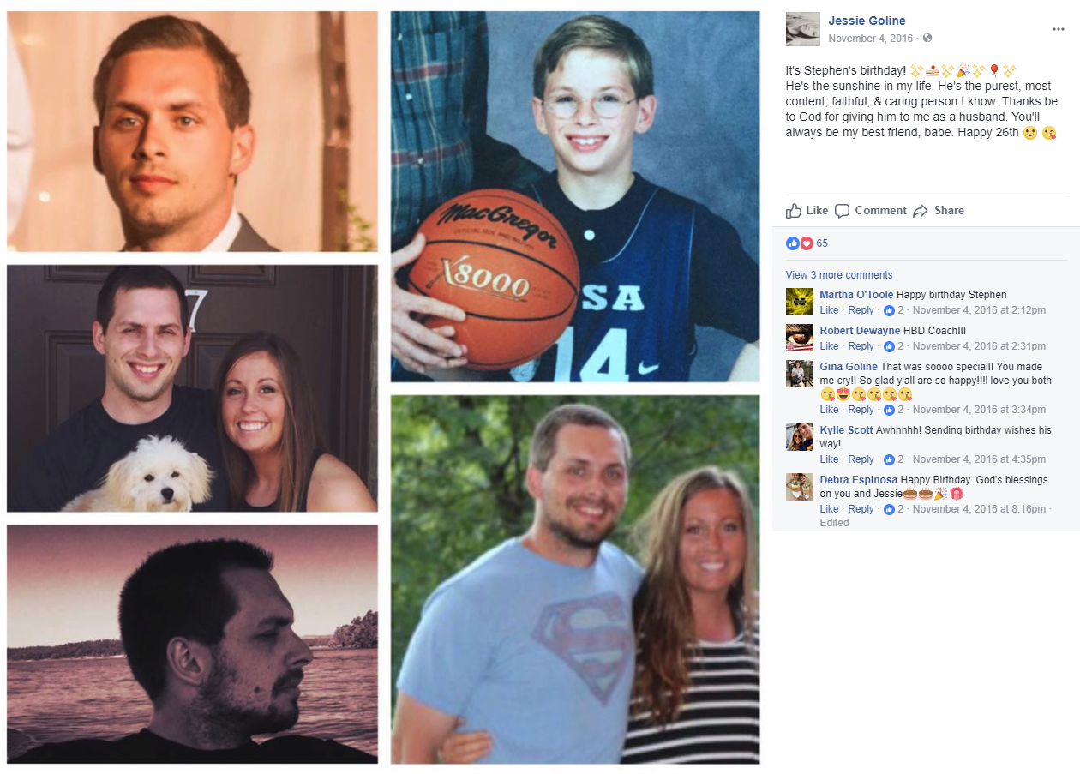This screenshot has height=774, width=1080.
Task: Open Kylle Scott's commenter avatar
Action: coord(800,437)
